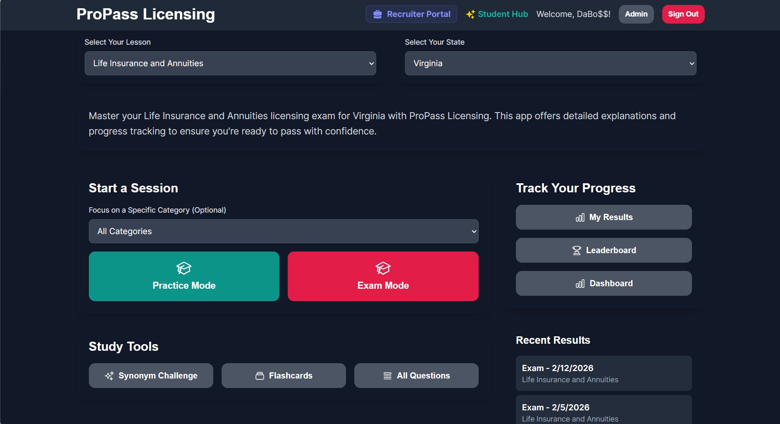Click the briefcase icon in Recruiter Portal

[377, 14]
